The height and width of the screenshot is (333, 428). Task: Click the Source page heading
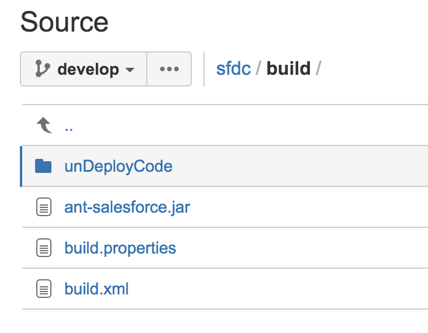pos(64,22)
